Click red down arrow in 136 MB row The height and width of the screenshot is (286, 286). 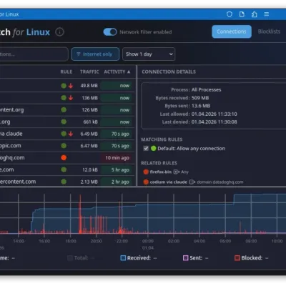click(71, 98)
